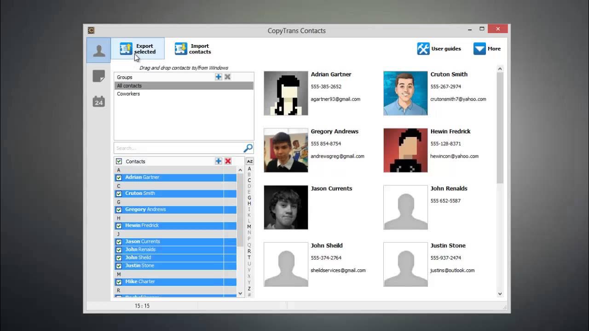Jump to letter Z in alphabet index

[249, 289]
